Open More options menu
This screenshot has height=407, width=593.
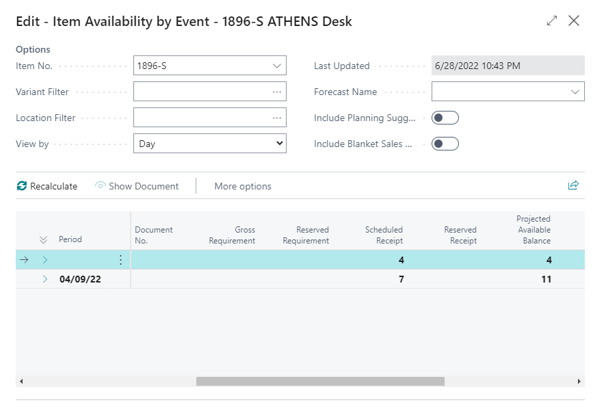[x=243, y=186]
